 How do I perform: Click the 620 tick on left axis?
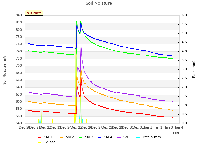[19, 94]
